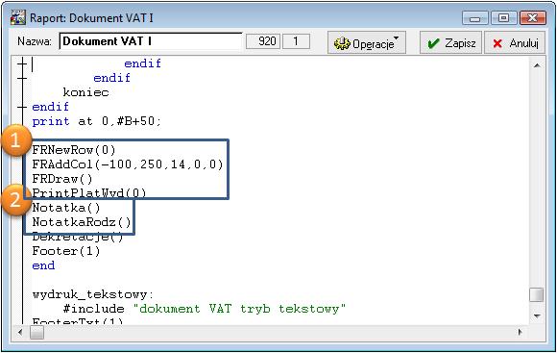Click the field containing 1
557x353 pixels.
point(296,41)
